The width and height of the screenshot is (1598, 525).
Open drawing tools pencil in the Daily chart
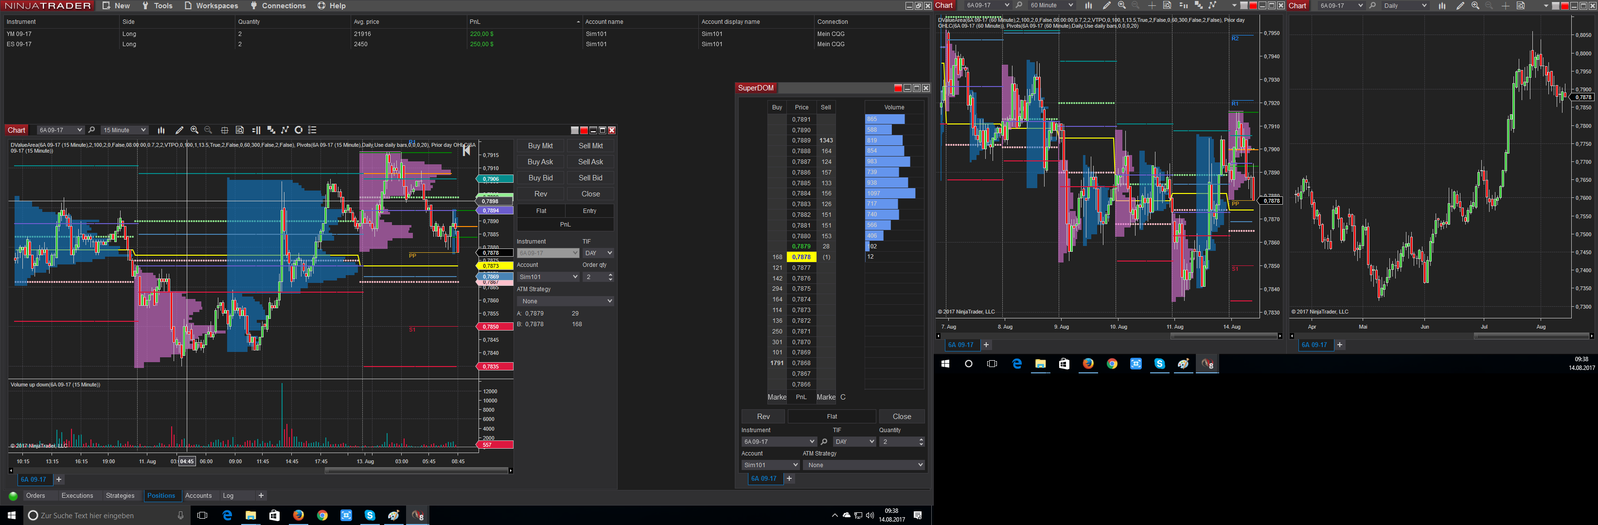click(x=1460, y=5)
